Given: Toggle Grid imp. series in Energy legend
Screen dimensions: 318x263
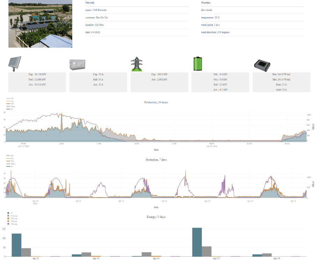Looking at the screenshot, I should [x=12, y=216].
